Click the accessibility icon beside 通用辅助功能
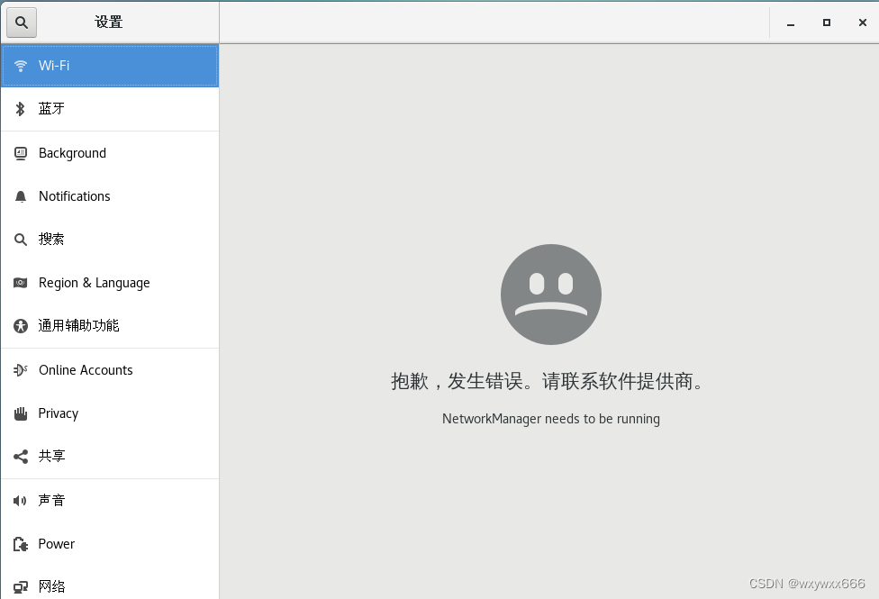The image size is (879, 599). click(x=21, y=326)
